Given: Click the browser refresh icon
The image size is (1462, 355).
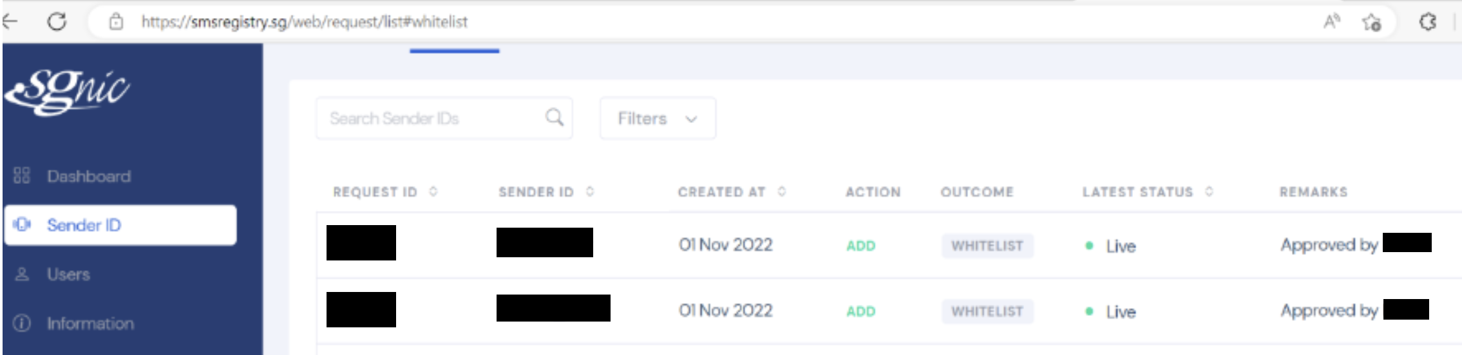Looking at the screenshot, I should (x=57, y=22).
